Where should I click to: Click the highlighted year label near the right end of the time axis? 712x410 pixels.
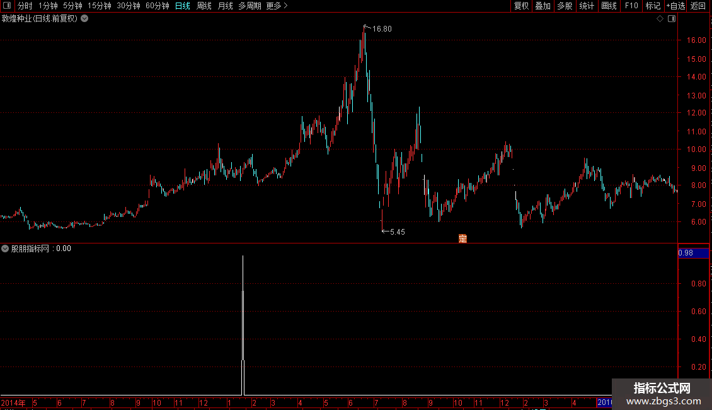604,402
